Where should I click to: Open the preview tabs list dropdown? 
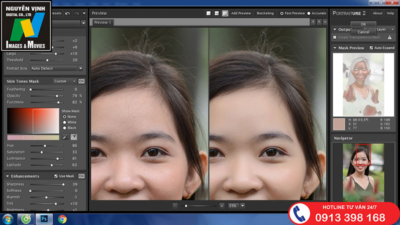pos(324,22)
